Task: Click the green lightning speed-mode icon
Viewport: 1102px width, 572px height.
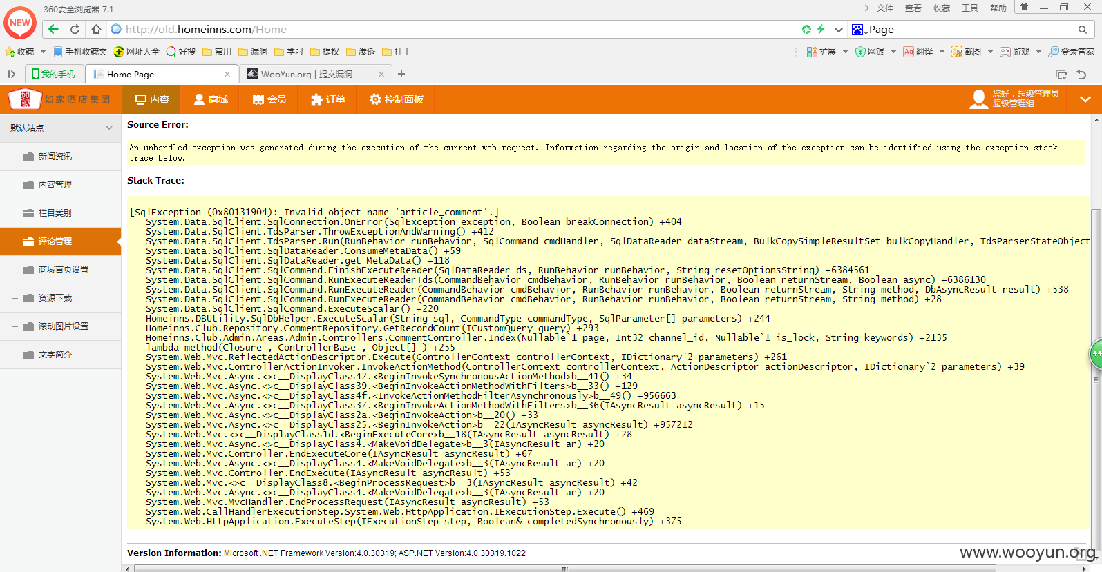Action: pos(821,29)
